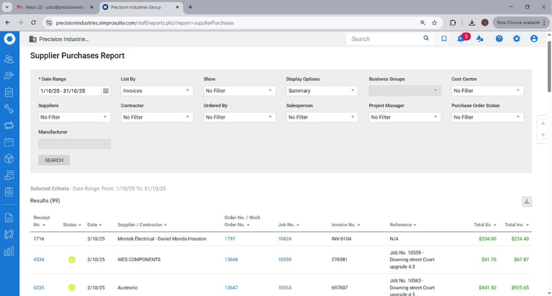Screen dimensions: 552x296
Task: Click the green status dot for receipt 4334
Action: (72, 260)
